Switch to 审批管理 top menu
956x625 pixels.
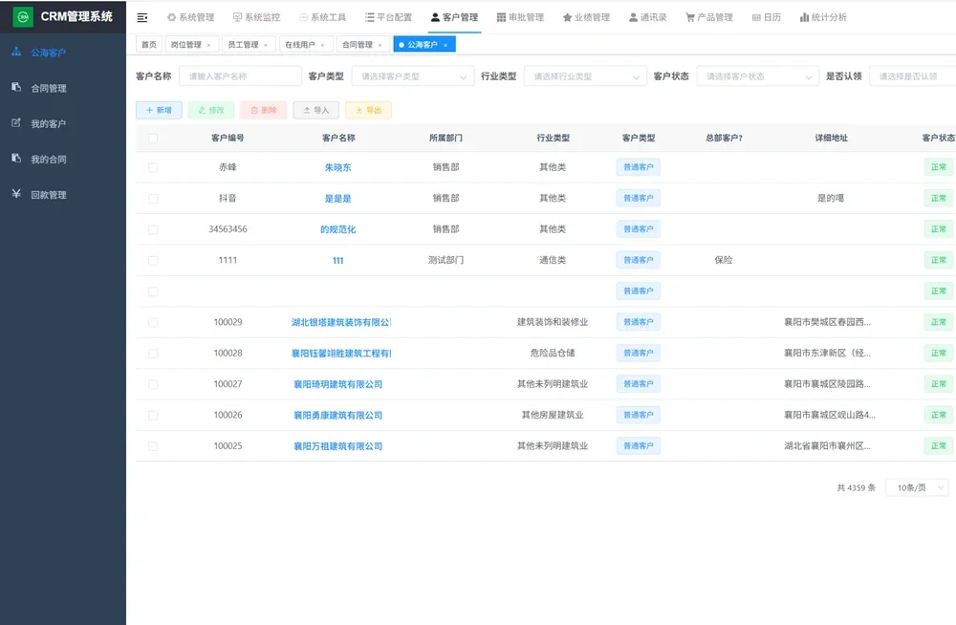coord(521,17)
